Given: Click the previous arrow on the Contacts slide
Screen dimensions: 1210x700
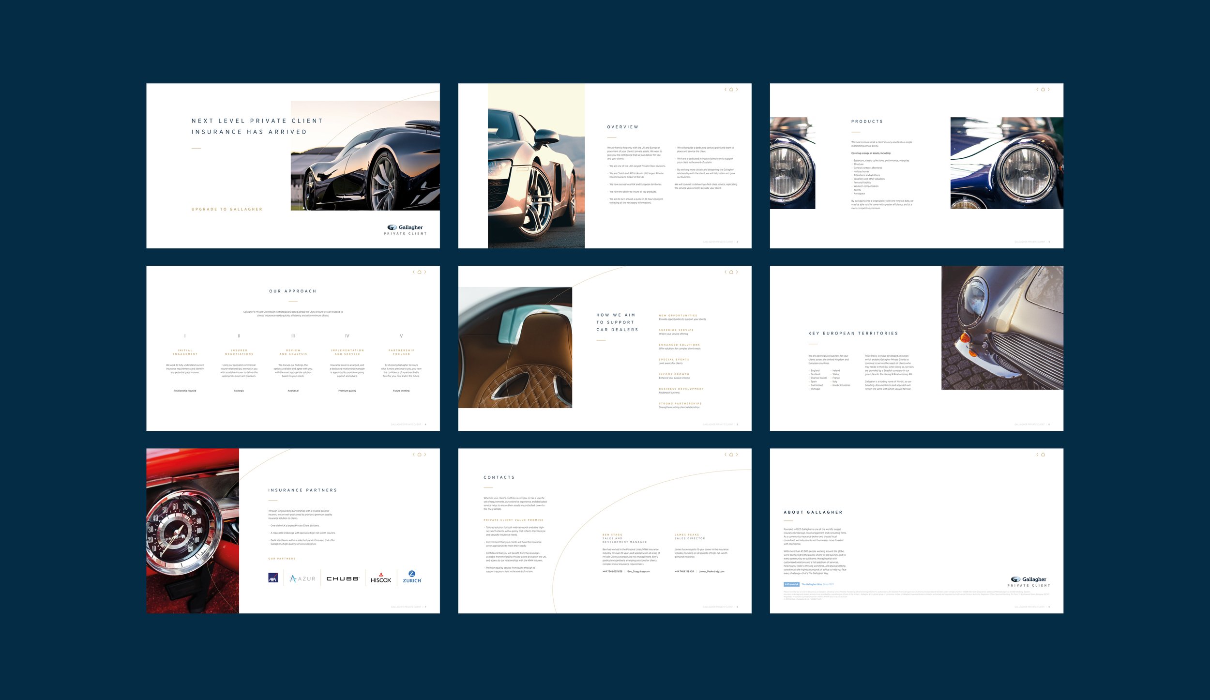Looking at the screenshot, I should coord(726,455).
